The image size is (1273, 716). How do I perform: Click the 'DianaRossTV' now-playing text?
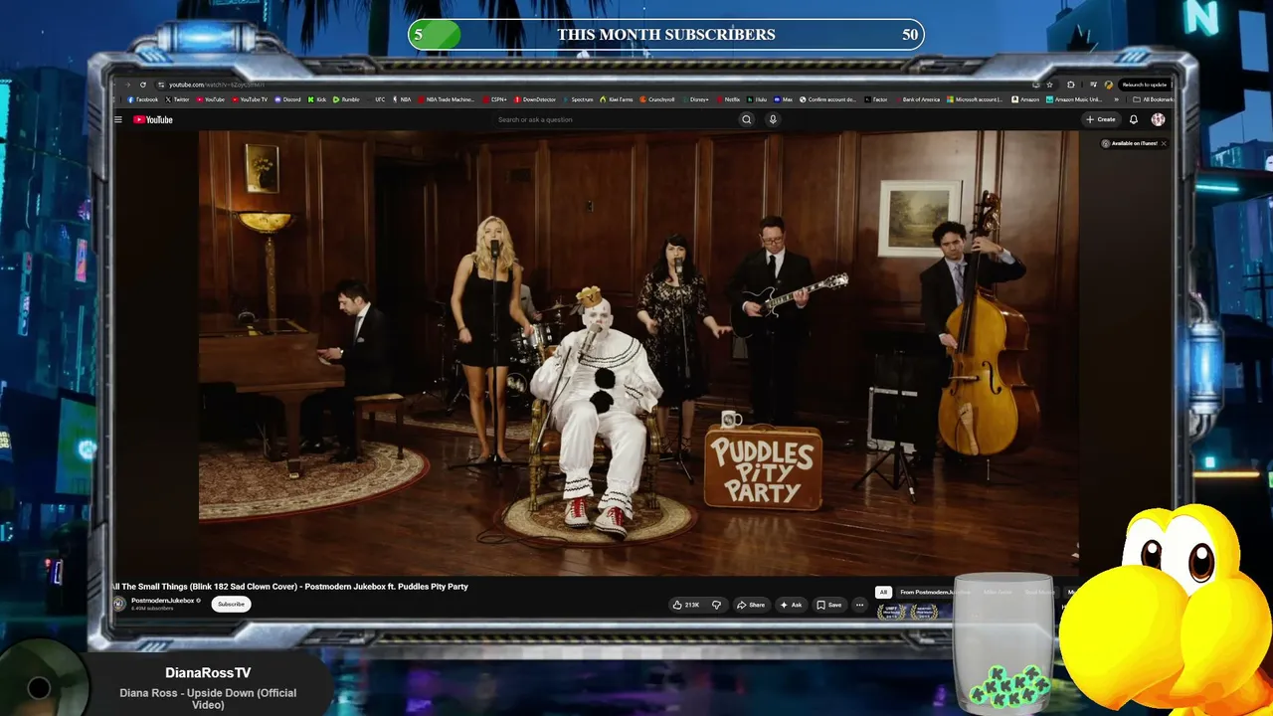point(208,673)
